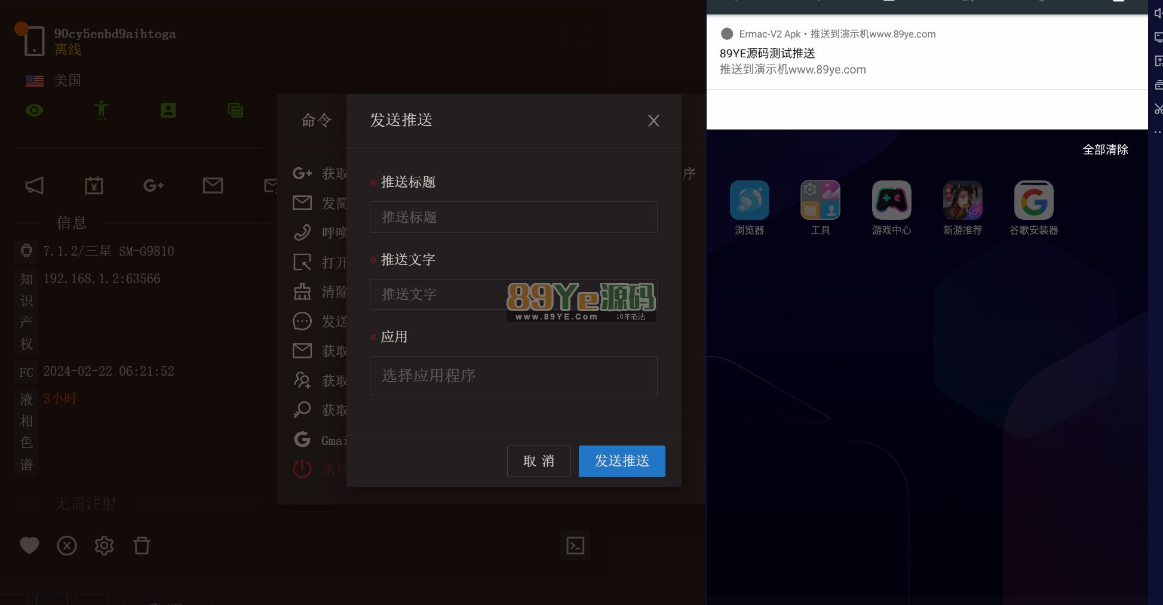Click the trash delete icon
The width and height of the screenshot is (1163, 605).
pyautogui.click(x=142, y=545)
